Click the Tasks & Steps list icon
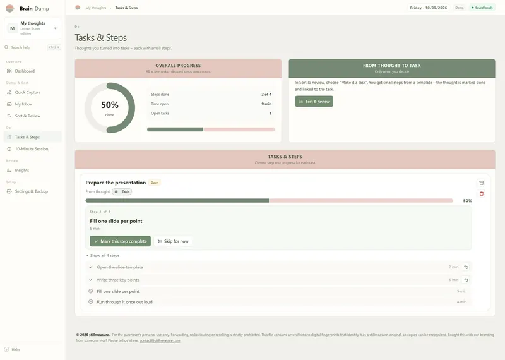Screen dimensions: 505x360 (x=9, y=137)
